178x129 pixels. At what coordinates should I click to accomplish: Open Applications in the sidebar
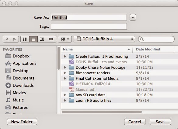click(21, 63)
